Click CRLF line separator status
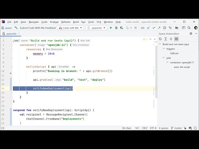Screen dimensions: 199x149 click(145, 128)
